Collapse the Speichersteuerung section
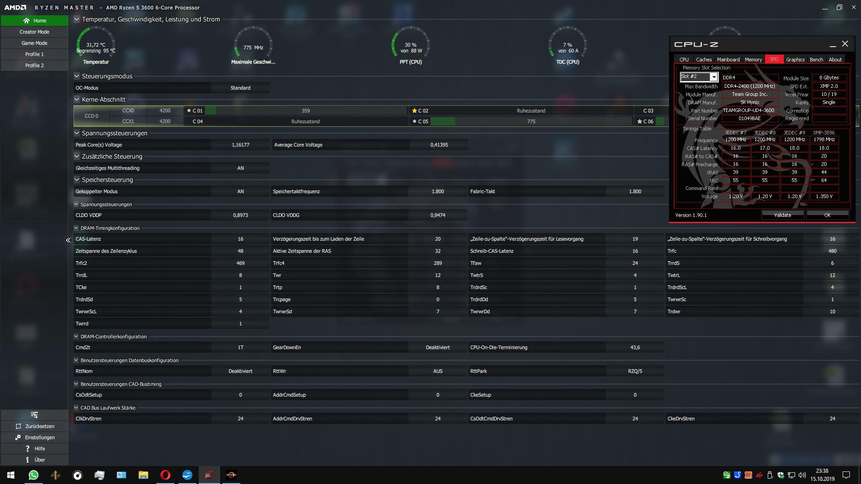This screenshot has width=861, height=484. (x=77, y=180)
